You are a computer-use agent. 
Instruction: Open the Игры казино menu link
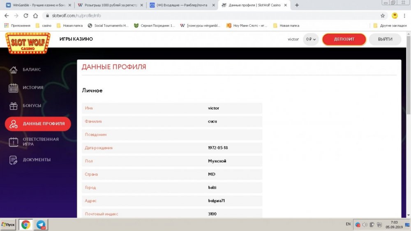pos(76,39)
